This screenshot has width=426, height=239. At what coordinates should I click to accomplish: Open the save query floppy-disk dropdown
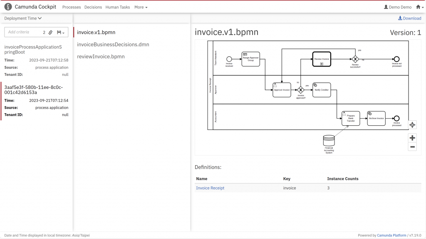(x=61, y=32)
